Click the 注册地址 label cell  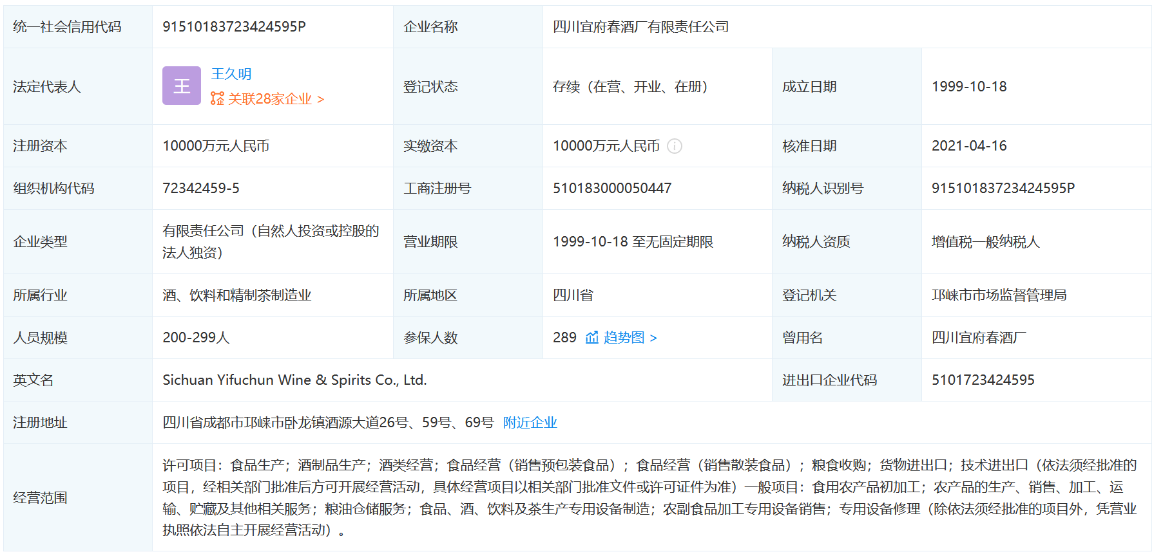pos(78,423)
